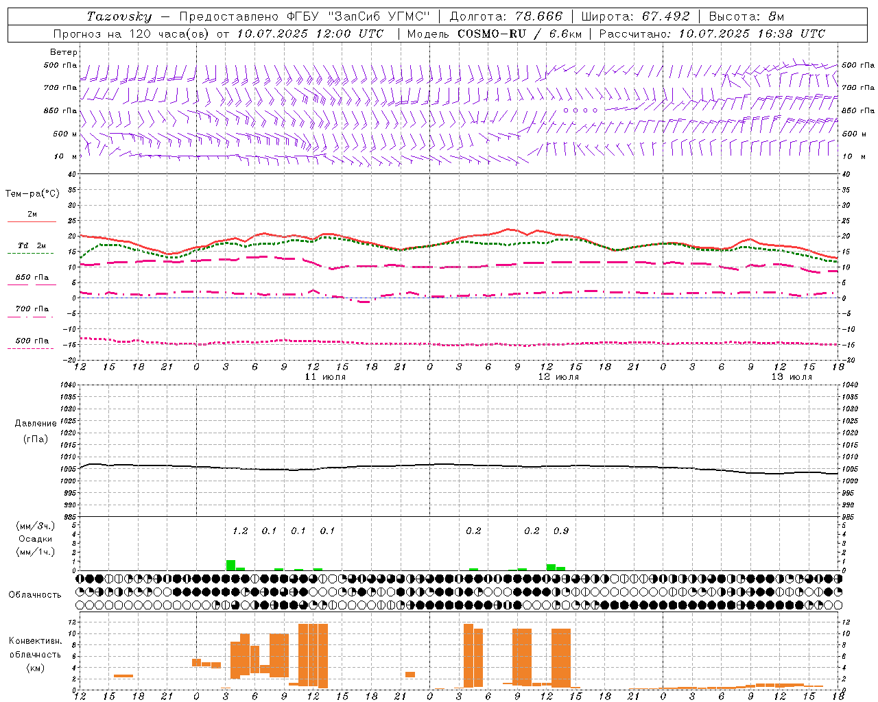This screenshot has width=878, height=702.
Task: Click the (мм/1ч.) unit label
Action: (36, 552)
